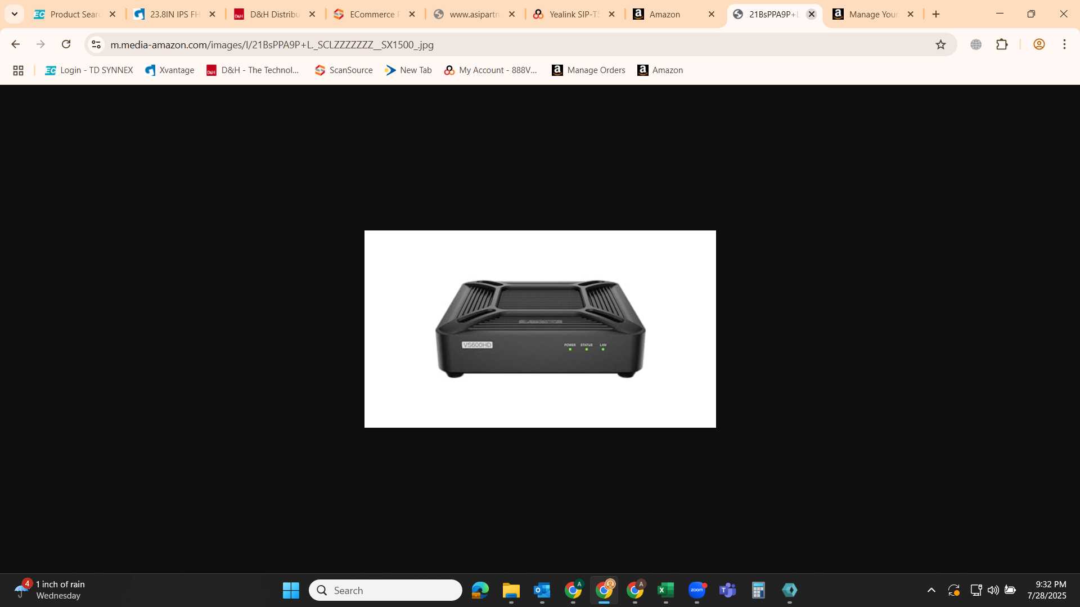Open the volume control tray icon
This screenshot has width=1080, height=607.
(993, 590)
